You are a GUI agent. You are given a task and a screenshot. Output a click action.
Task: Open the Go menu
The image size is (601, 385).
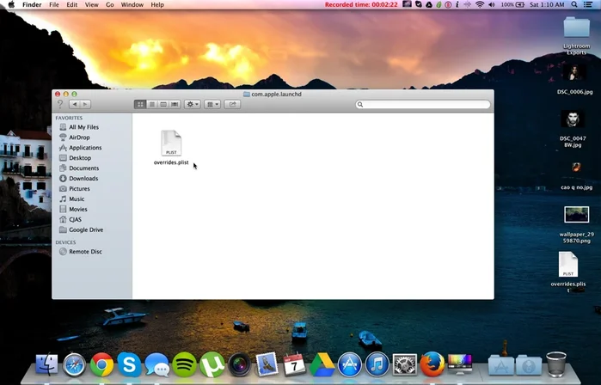[x=109, y=4]
